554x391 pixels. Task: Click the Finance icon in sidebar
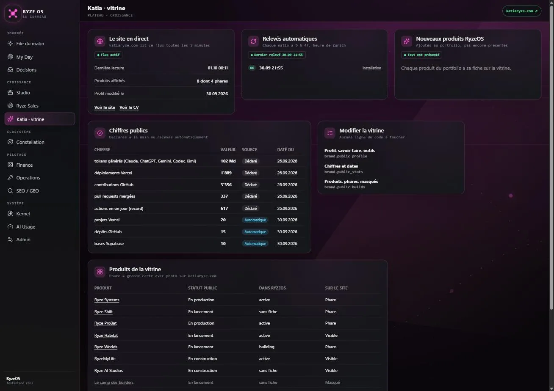pos(11,165)
